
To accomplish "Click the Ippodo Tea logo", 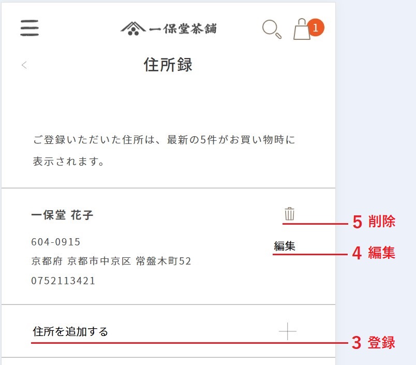I will (169, 28).
